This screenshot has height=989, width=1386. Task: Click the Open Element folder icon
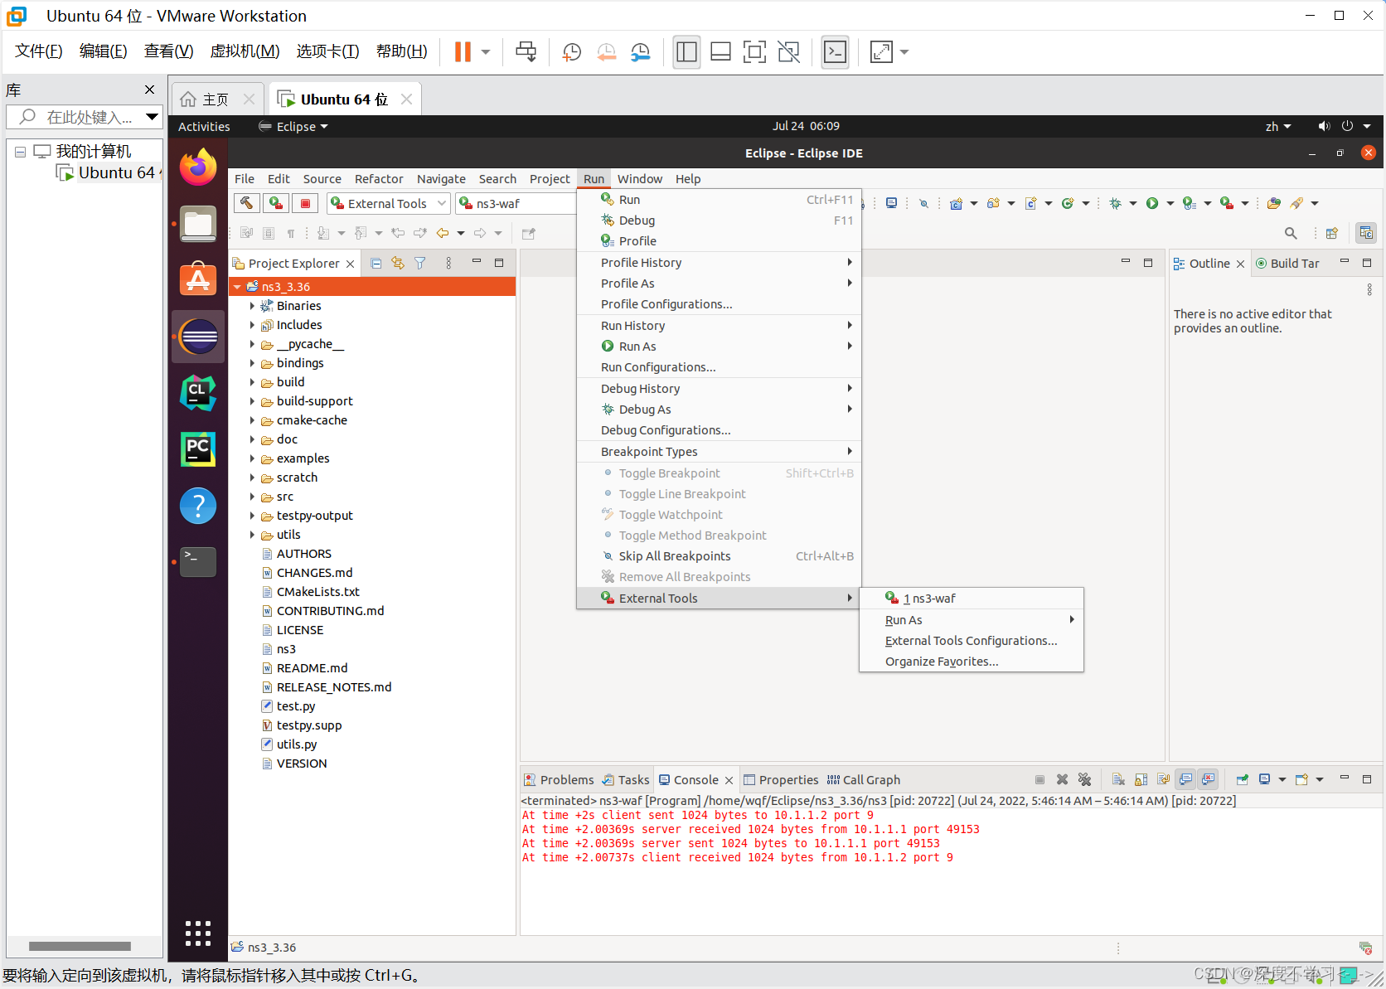coord(1274,203)
